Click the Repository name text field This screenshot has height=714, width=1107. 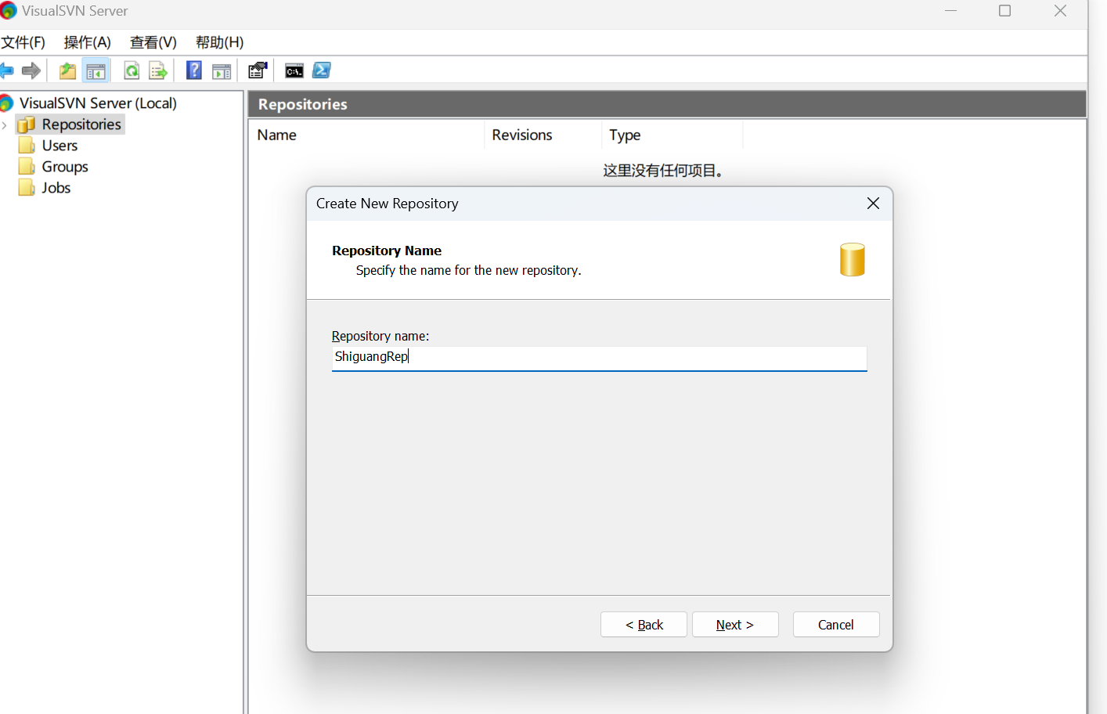coord(599,358)
